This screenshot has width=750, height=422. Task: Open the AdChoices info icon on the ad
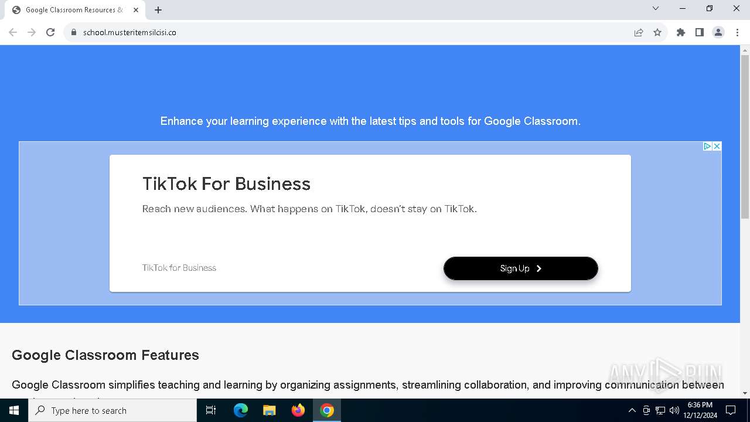tap(707, 146)
